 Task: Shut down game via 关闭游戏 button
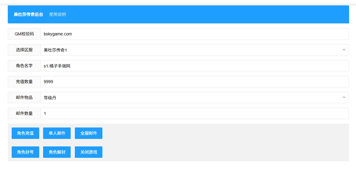89,152
